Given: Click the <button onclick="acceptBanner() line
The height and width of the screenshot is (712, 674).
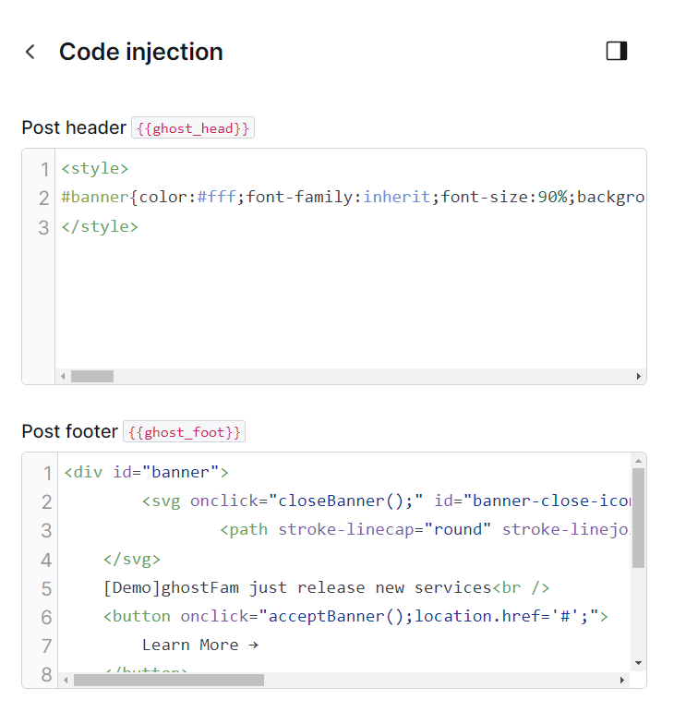Looking at the screenshot, I should (x=355, y=616).
